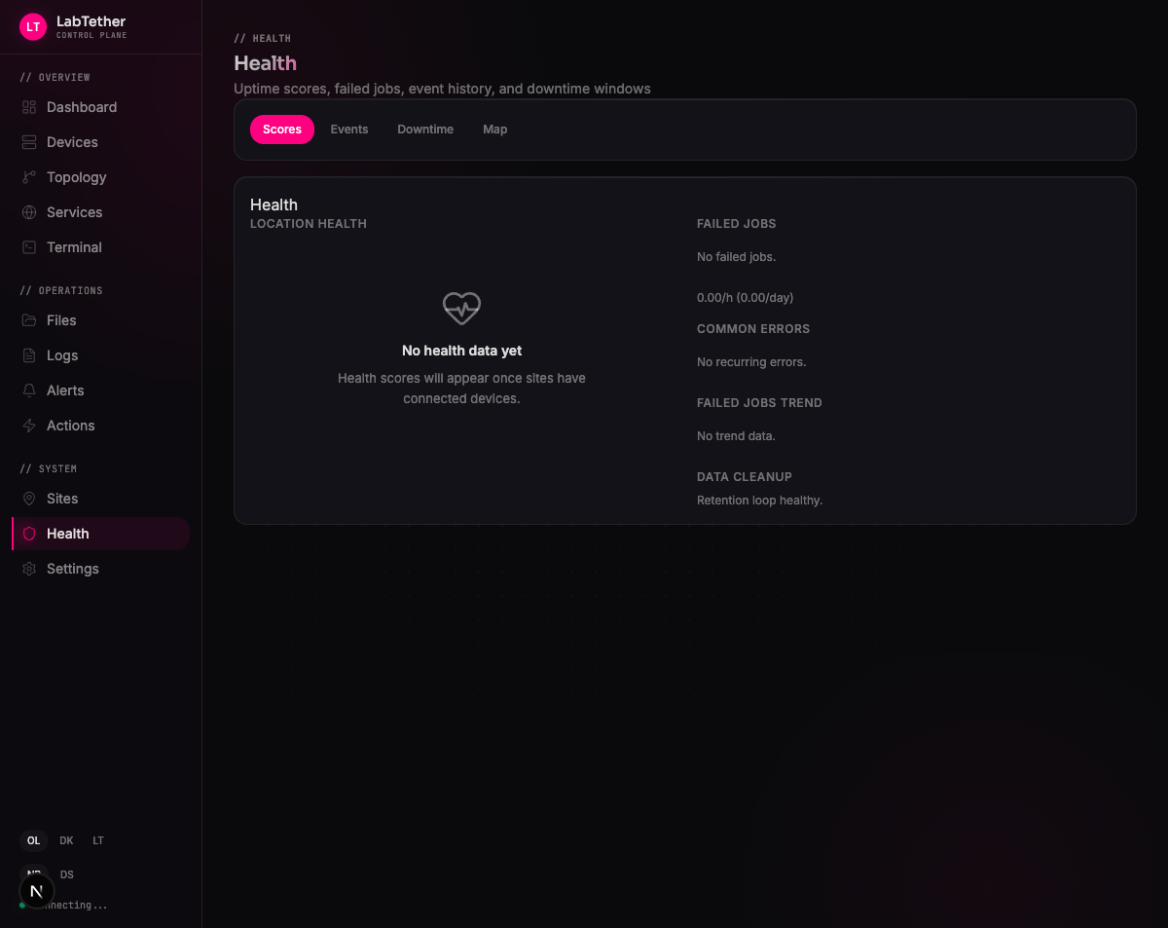The height and width of the screenshot is (928, 1168).
Task: Open Sites via its map-pin icon
Action: (x=29, y=499)
